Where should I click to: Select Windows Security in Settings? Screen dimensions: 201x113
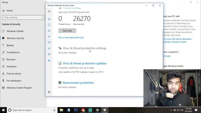[15, 38]
